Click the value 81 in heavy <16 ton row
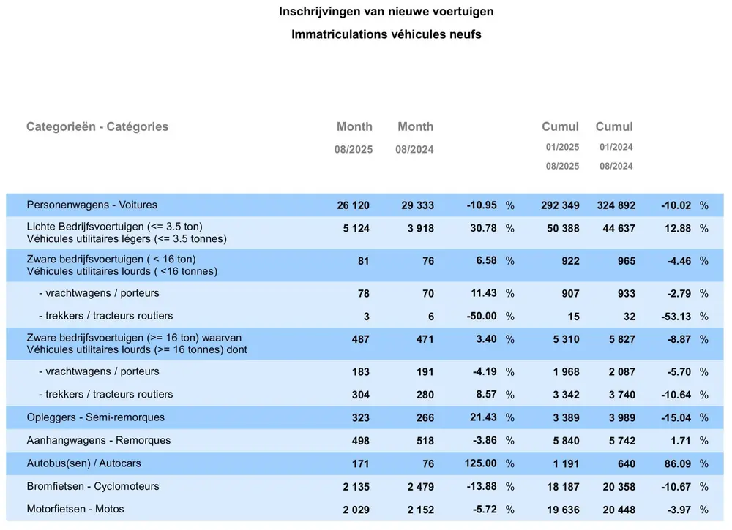Viewport: 732px width, 530px height. [364, 261]
